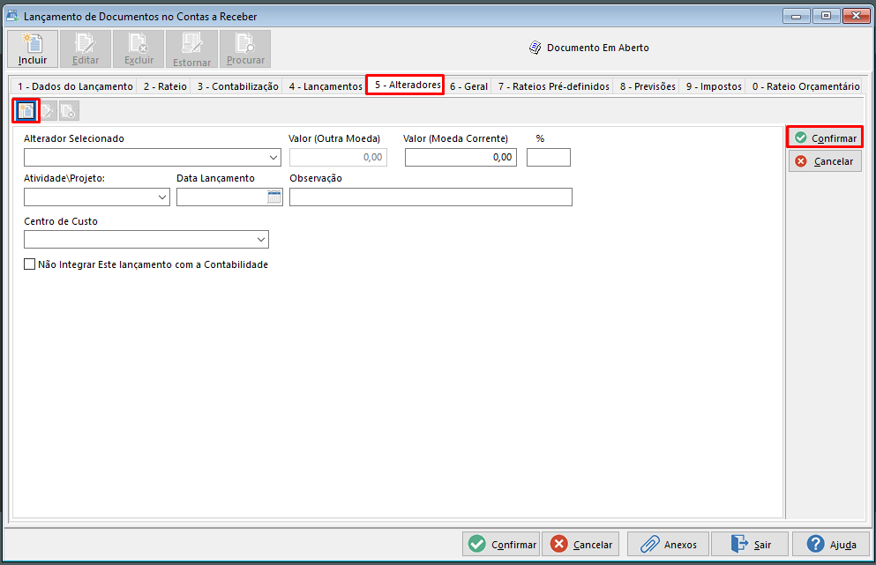Click the Sair exit button
The height and width of the screenshot is (565, 876).
click(749, 545)
